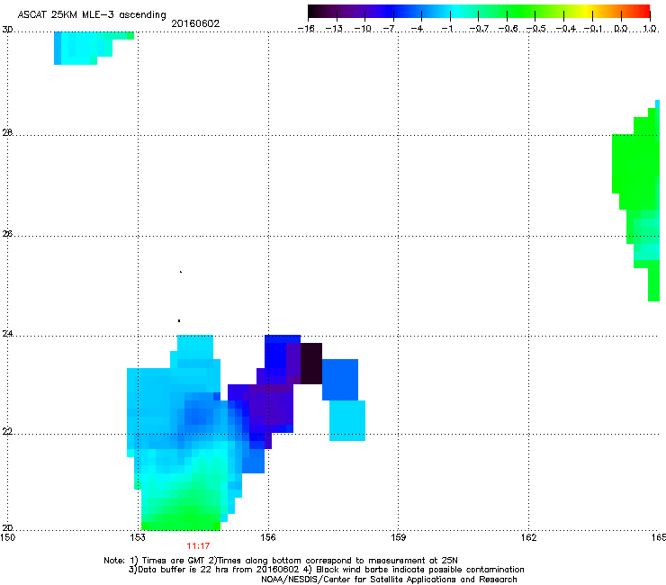Click the cyan data patch at the top left
The width and height of the screenshot is (666, 585).
click(85, 47)
